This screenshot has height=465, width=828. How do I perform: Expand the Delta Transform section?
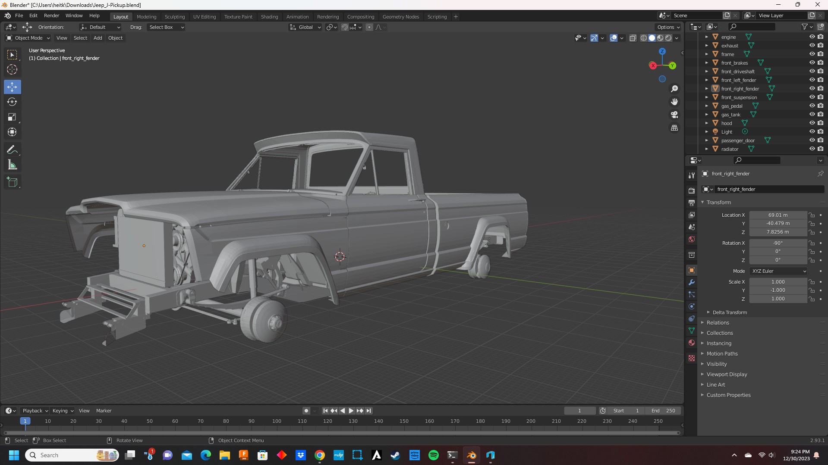coord(729,312)
